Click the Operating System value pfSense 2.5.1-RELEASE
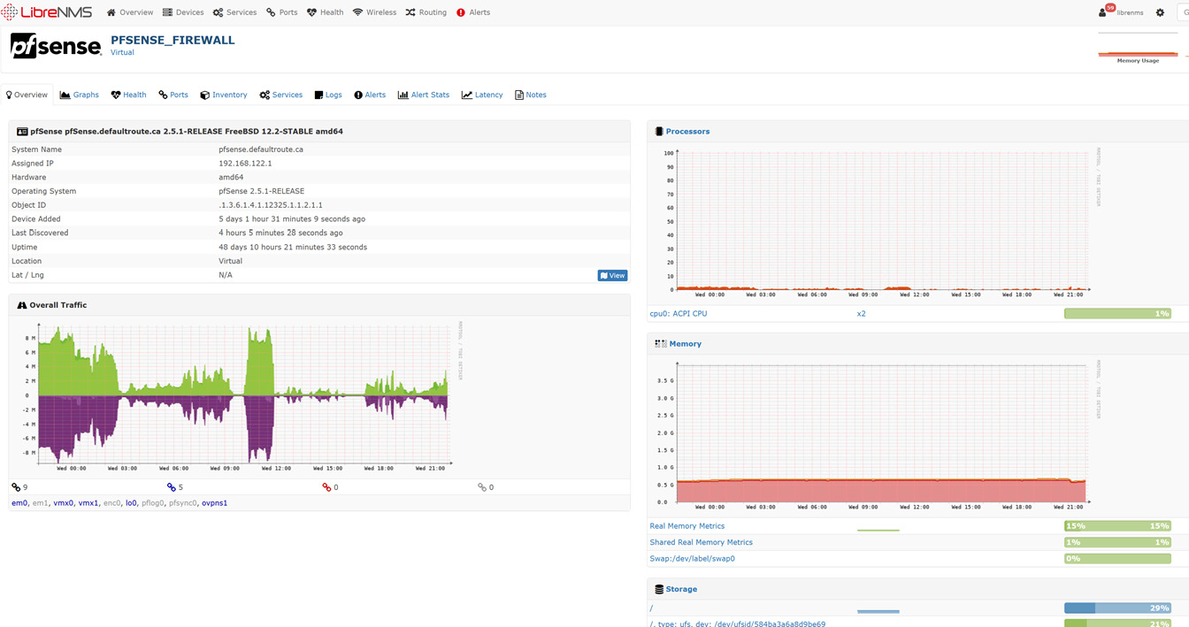 (262, 191)
